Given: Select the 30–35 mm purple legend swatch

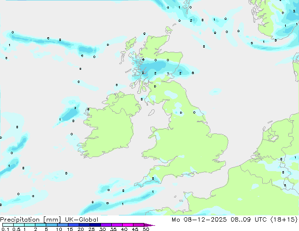Looking at the screenshot, I should point(108,225).
